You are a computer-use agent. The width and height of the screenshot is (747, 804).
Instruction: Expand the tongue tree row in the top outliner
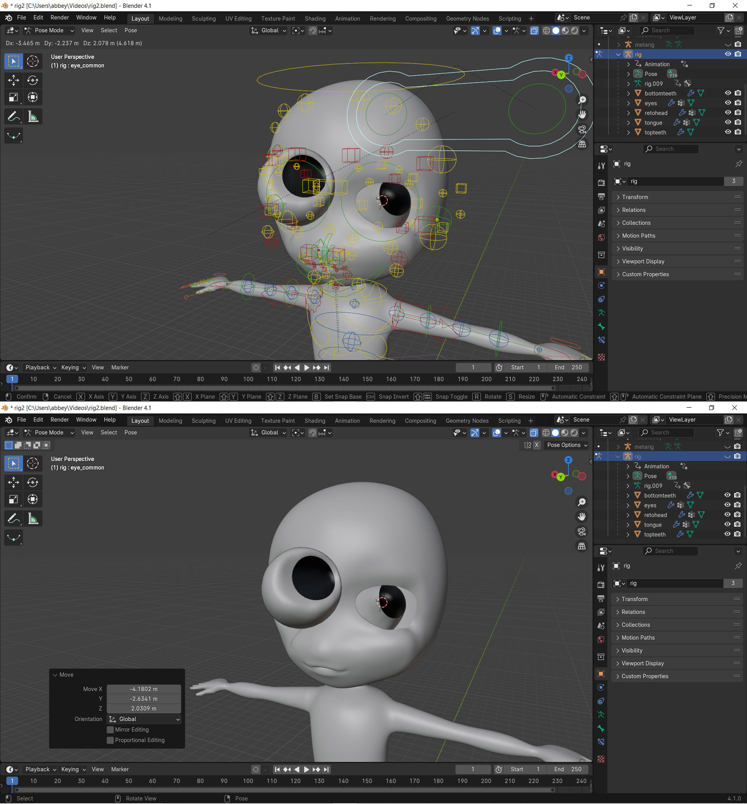pos(628,122)
